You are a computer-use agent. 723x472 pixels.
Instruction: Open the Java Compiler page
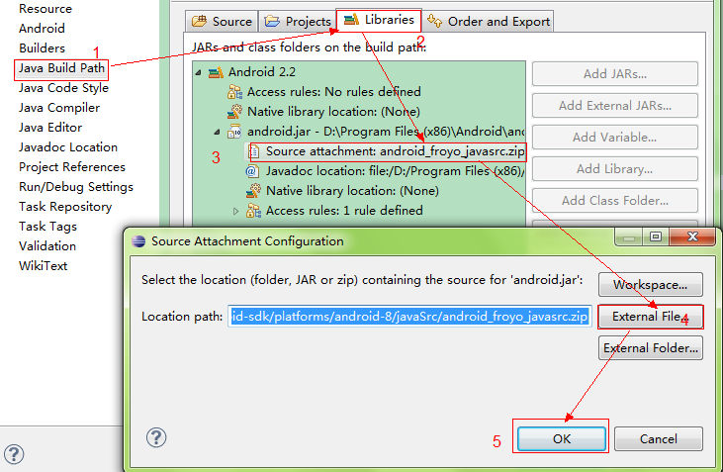tap(59, 108)
